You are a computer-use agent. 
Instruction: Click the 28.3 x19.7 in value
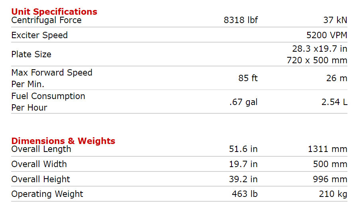tap(320, 49)
